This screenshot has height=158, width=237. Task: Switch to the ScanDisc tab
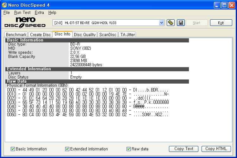108,35
